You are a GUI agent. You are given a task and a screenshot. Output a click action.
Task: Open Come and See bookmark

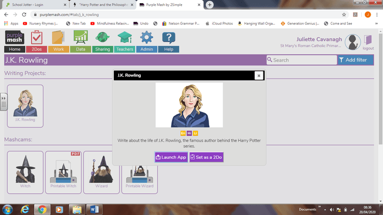point(338,23)
